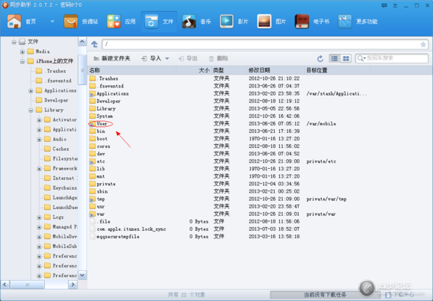Open the 资源站 shopping bag section
433x301 pixels.
pyautogui.click(x=81, y=22)
